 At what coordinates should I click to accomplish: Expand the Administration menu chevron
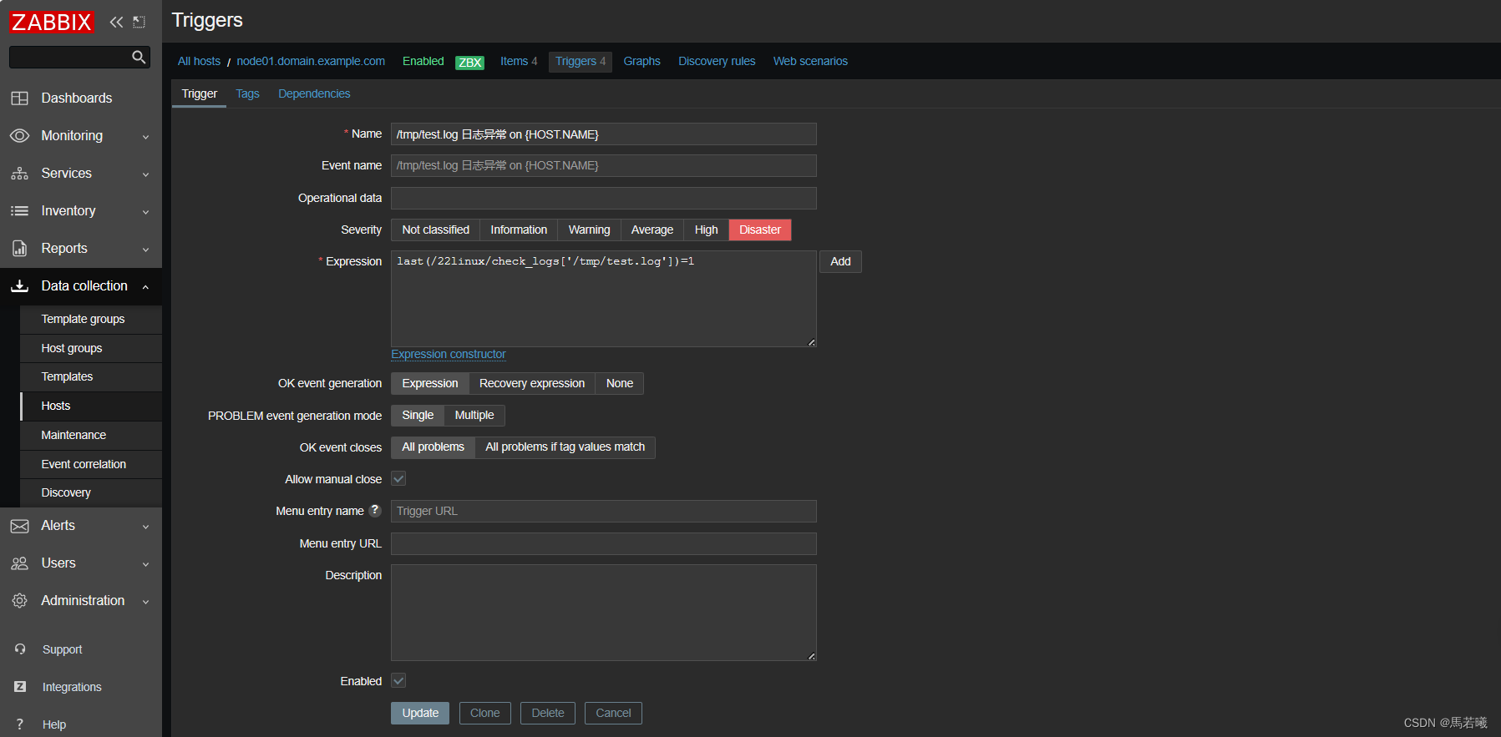(x=145, y=602)
